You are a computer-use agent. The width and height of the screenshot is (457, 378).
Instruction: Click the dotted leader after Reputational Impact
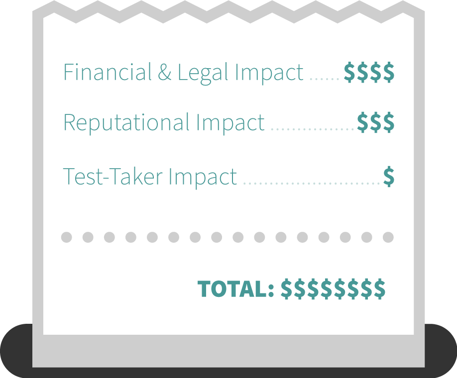[312, 129]
